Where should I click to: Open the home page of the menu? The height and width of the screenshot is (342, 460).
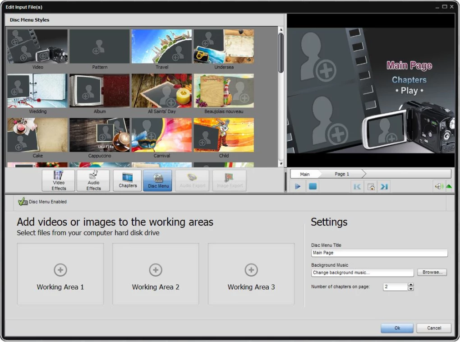[x=371, y=186]
